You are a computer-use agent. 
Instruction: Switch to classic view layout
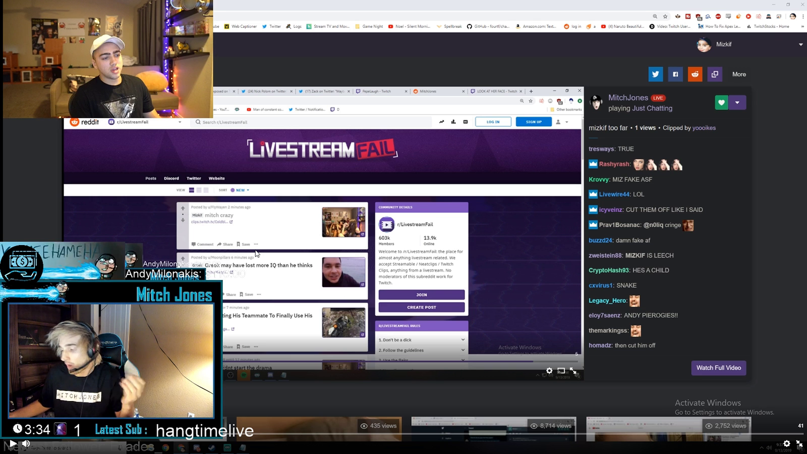(199, 190)
